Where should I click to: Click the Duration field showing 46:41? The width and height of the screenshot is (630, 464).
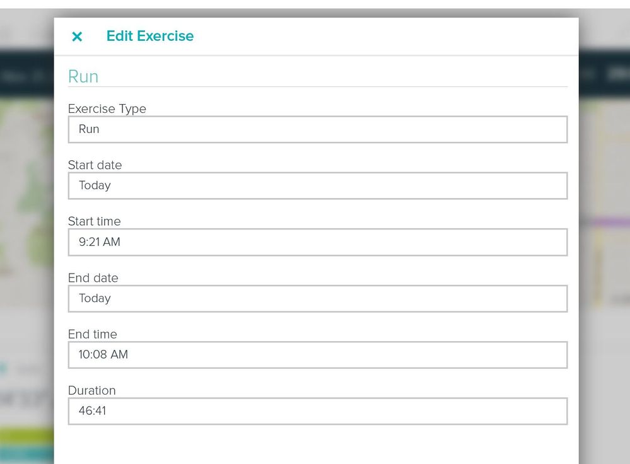317,411
